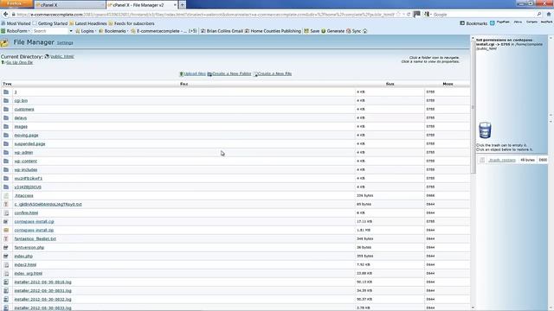Screen dimensions: 554x311
Task: Select the cPanel X - File Manager v2 tab
Action: (x=141, y=5)
